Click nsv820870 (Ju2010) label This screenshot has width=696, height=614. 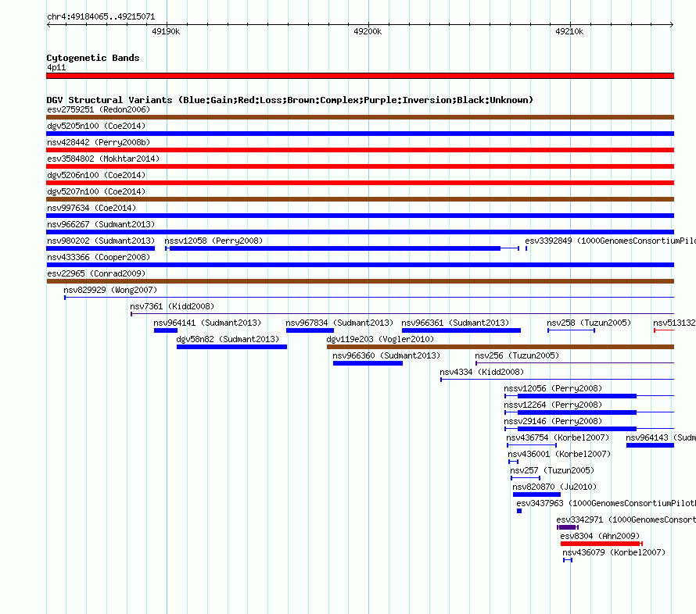(554, 487)
